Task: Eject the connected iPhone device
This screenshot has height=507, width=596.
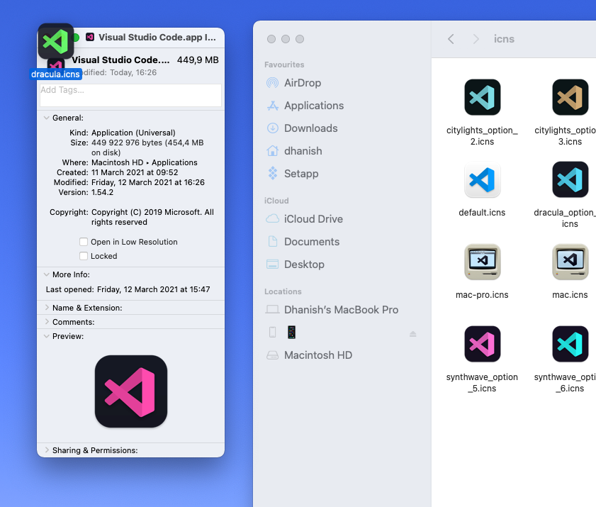Action: coord(412,333)
